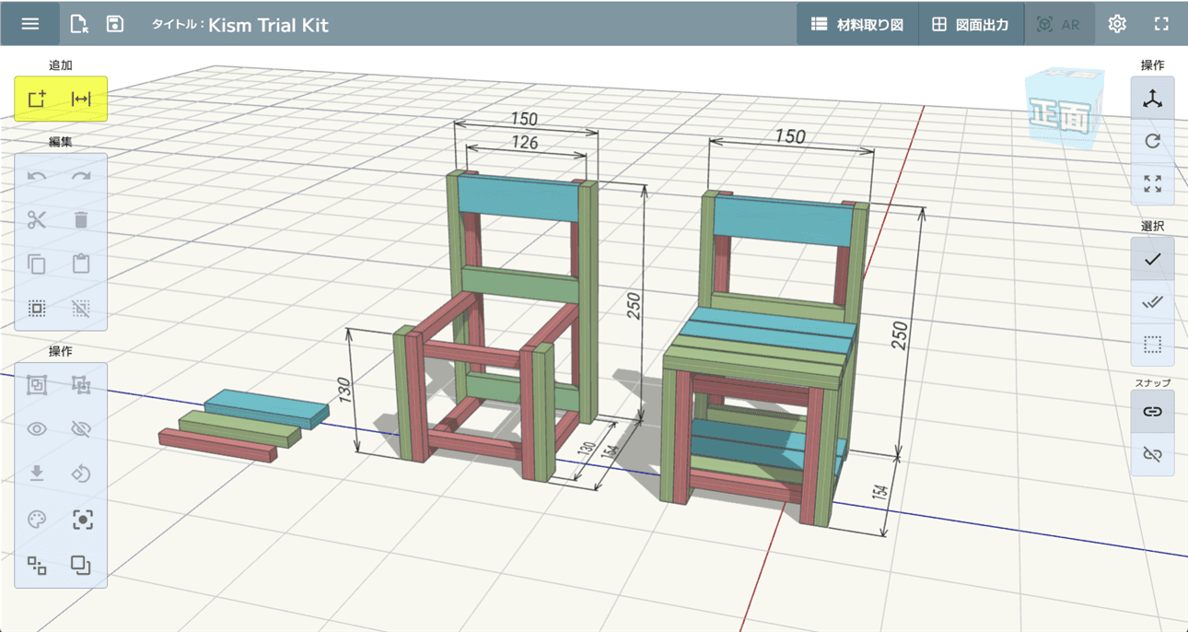
Task: Click the 図面出力 drawing export button
Action: [970, 24]
